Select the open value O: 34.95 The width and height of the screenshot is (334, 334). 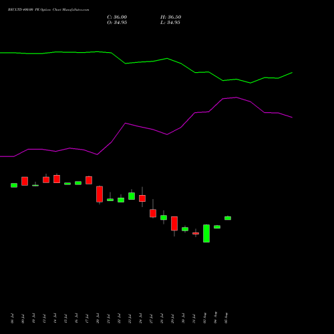(x=117, y=23)
